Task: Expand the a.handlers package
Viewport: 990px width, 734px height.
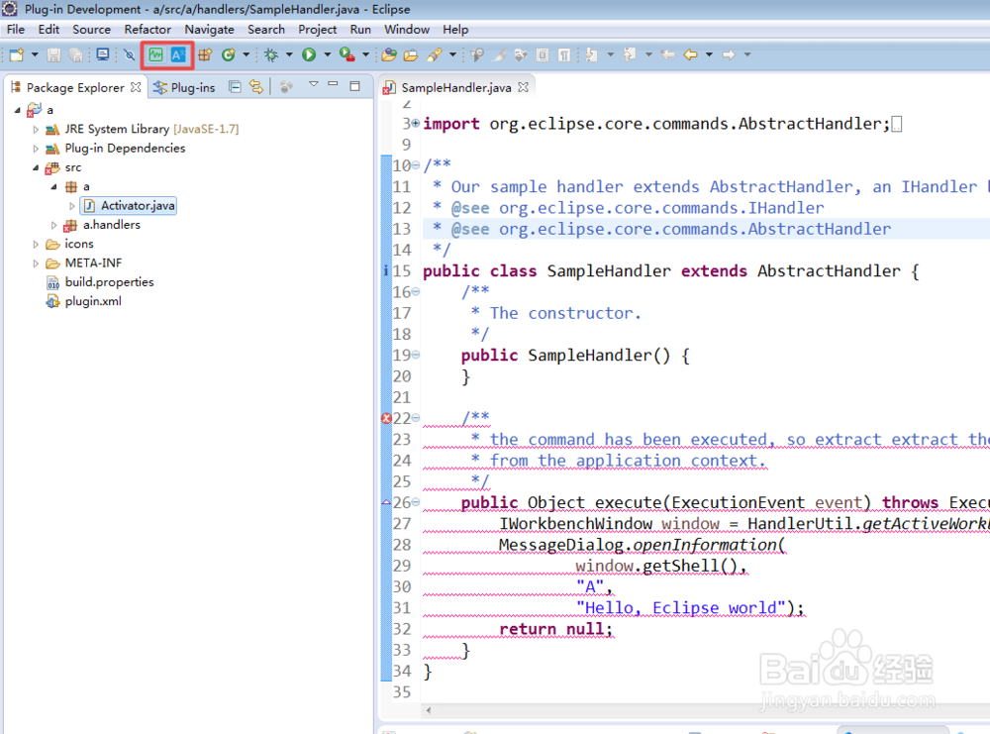Action: 53,225
